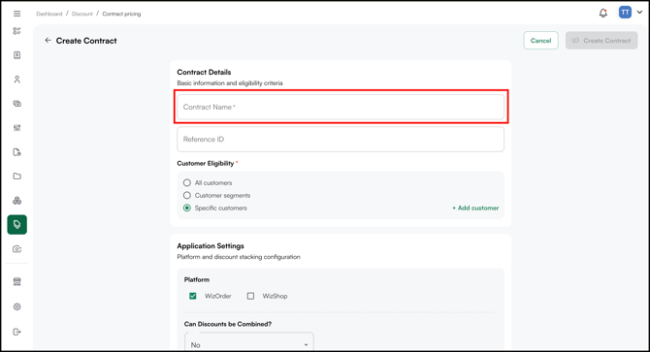Screen dimensions: 650x352
Task: Open the store icon in sidebar
Action: pos(17,281)
